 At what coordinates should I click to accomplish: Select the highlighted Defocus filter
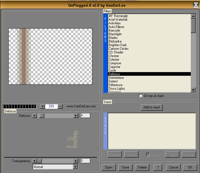click(x=149, y=74)
